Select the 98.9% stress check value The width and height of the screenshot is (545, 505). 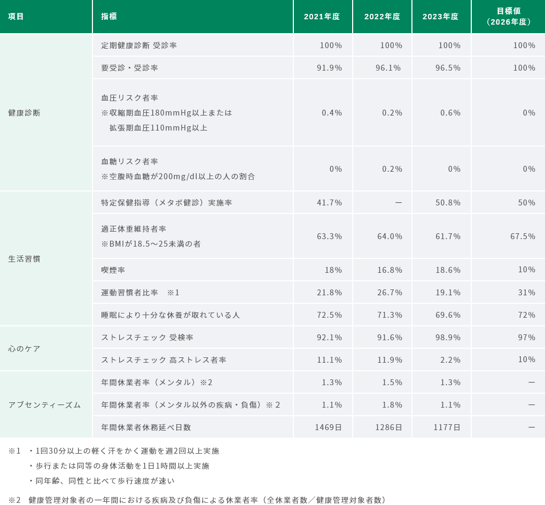tap(448, 338)
